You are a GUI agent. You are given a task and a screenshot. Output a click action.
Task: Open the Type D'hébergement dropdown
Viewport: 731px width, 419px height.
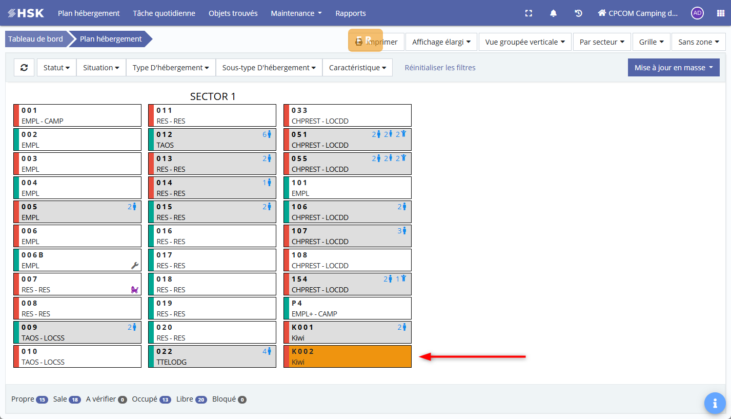point(170,68)
